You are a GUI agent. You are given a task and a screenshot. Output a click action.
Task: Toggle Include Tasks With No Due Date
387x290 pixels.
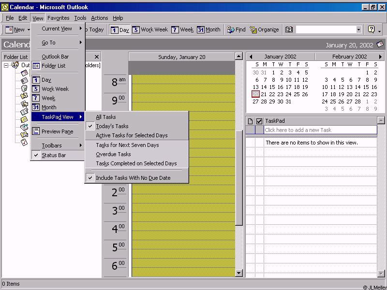click(x=133, y=178)
